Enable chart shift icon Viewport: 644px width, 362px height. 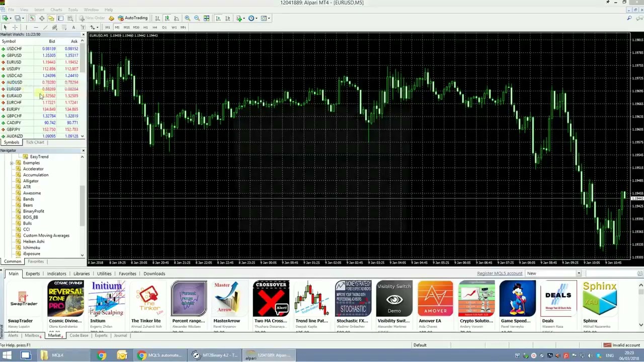click(227, 18)
